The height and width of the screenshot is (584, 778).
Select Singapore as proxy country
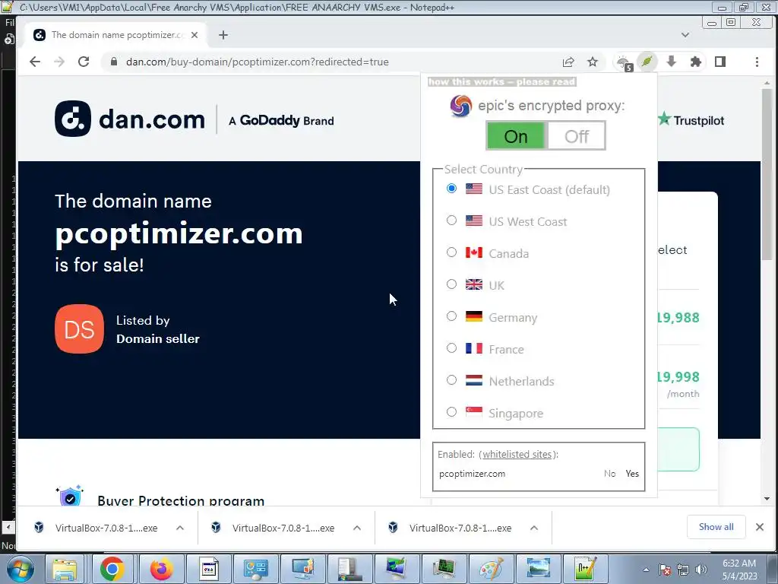(x=451, y=411)
